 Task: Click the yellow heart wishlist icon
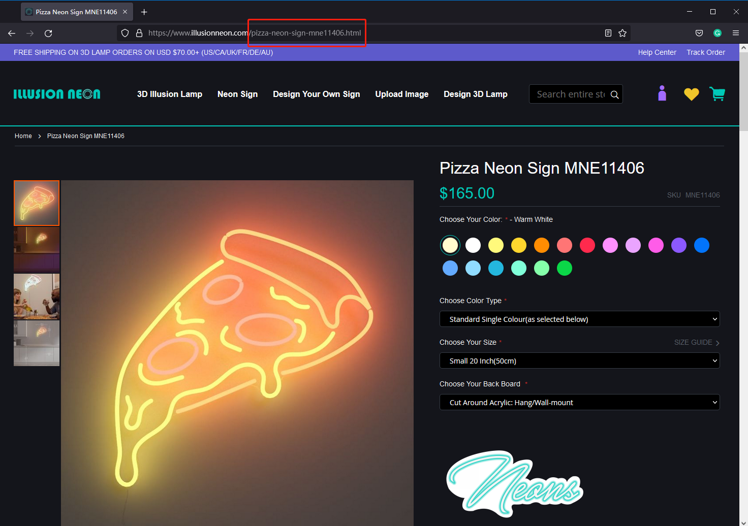click(x=691, y=94)
